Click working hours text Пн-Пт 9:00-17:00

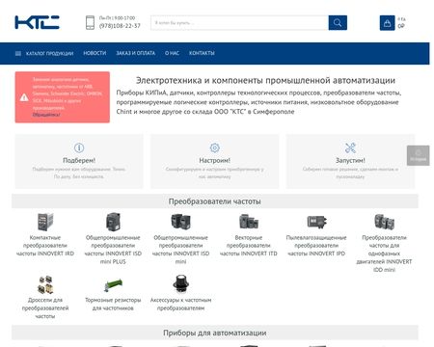pyautogui.click(x=117, y=18)
